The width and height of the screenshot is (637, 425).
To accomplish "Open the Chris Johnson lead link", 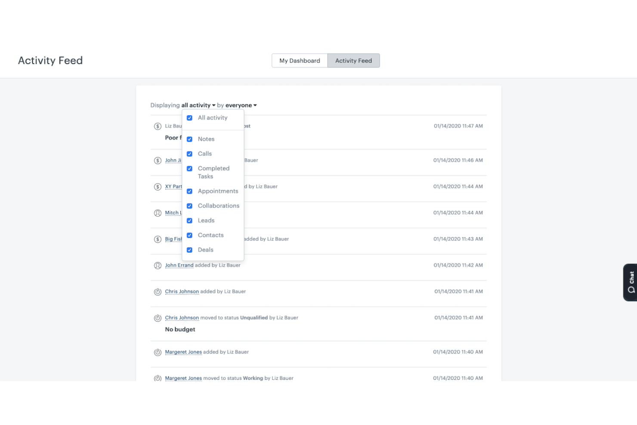I will point(182,292).
